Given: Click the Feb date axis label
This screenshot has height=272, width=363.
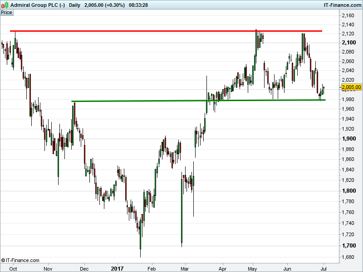Looking at the screenshot, I should 152,269.
